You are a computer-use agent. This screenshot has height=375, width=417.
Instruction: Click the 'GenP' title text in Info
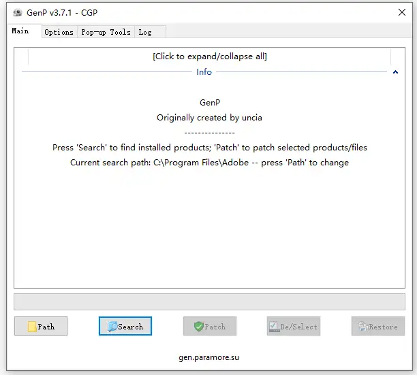(210, 103)
